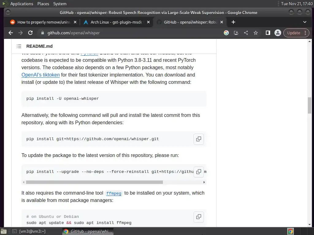This screenshot has height=235, width=314.
Task: Close the Arch Linux gst-plugin-msdk tab
Action: [148, 22]
